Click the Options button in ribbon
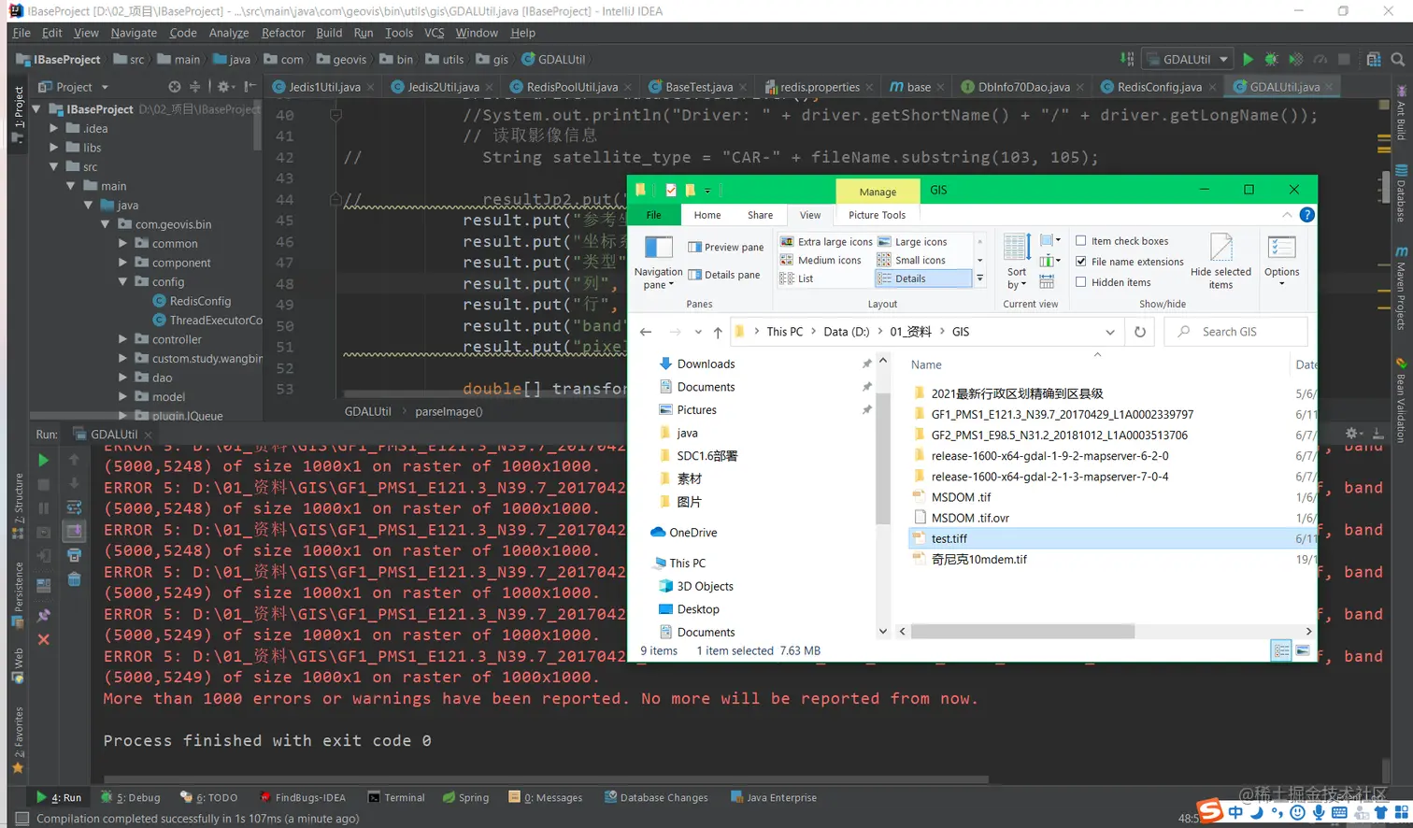 [1281, 260]
